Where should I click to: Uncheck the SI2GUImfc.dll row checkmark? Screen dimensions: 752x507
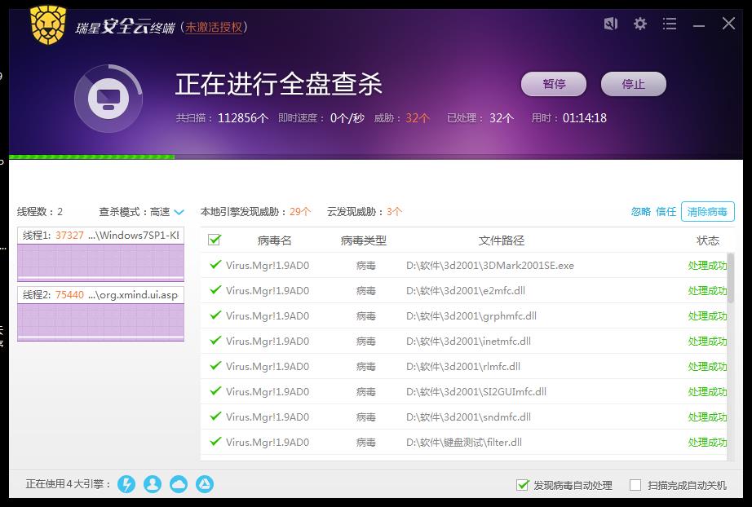215,391
